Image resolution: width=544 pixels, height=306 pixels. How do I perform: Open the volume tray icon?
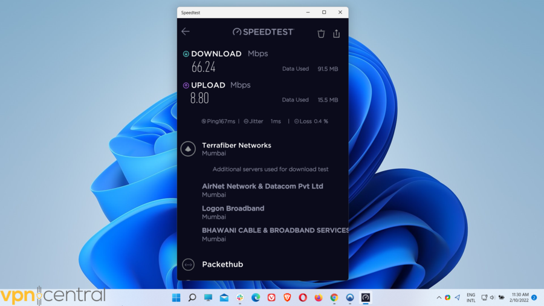pos(492,298)
